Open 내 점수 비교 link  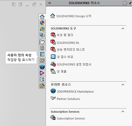(65, 57)
